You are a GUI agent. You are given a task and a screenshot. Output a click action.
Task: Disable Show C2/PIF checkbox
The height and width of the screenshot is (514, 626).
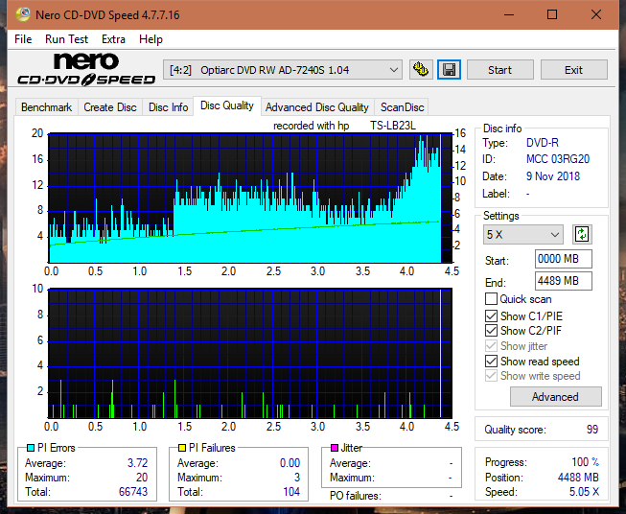(491, 330)
